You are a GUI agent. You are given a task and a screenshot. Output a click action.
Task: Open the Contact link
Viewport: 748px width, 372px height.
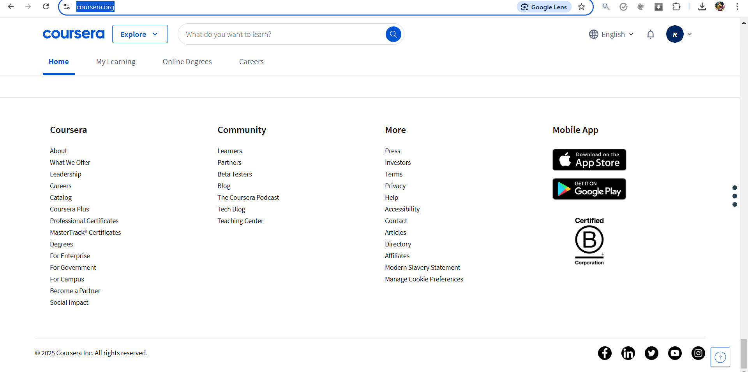(396, 221)
